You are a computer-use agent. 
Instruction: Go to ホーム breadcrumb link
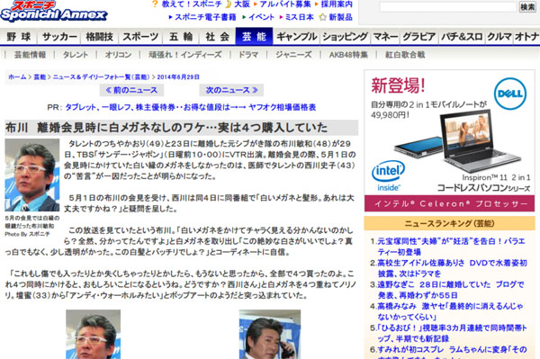pyautogui.click(x=17, y=77)
